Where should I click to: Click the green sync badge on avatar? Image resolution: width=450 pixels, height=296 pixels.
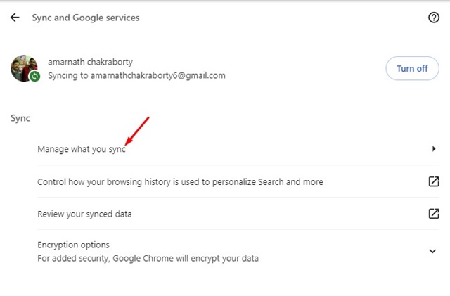(34, 75)
